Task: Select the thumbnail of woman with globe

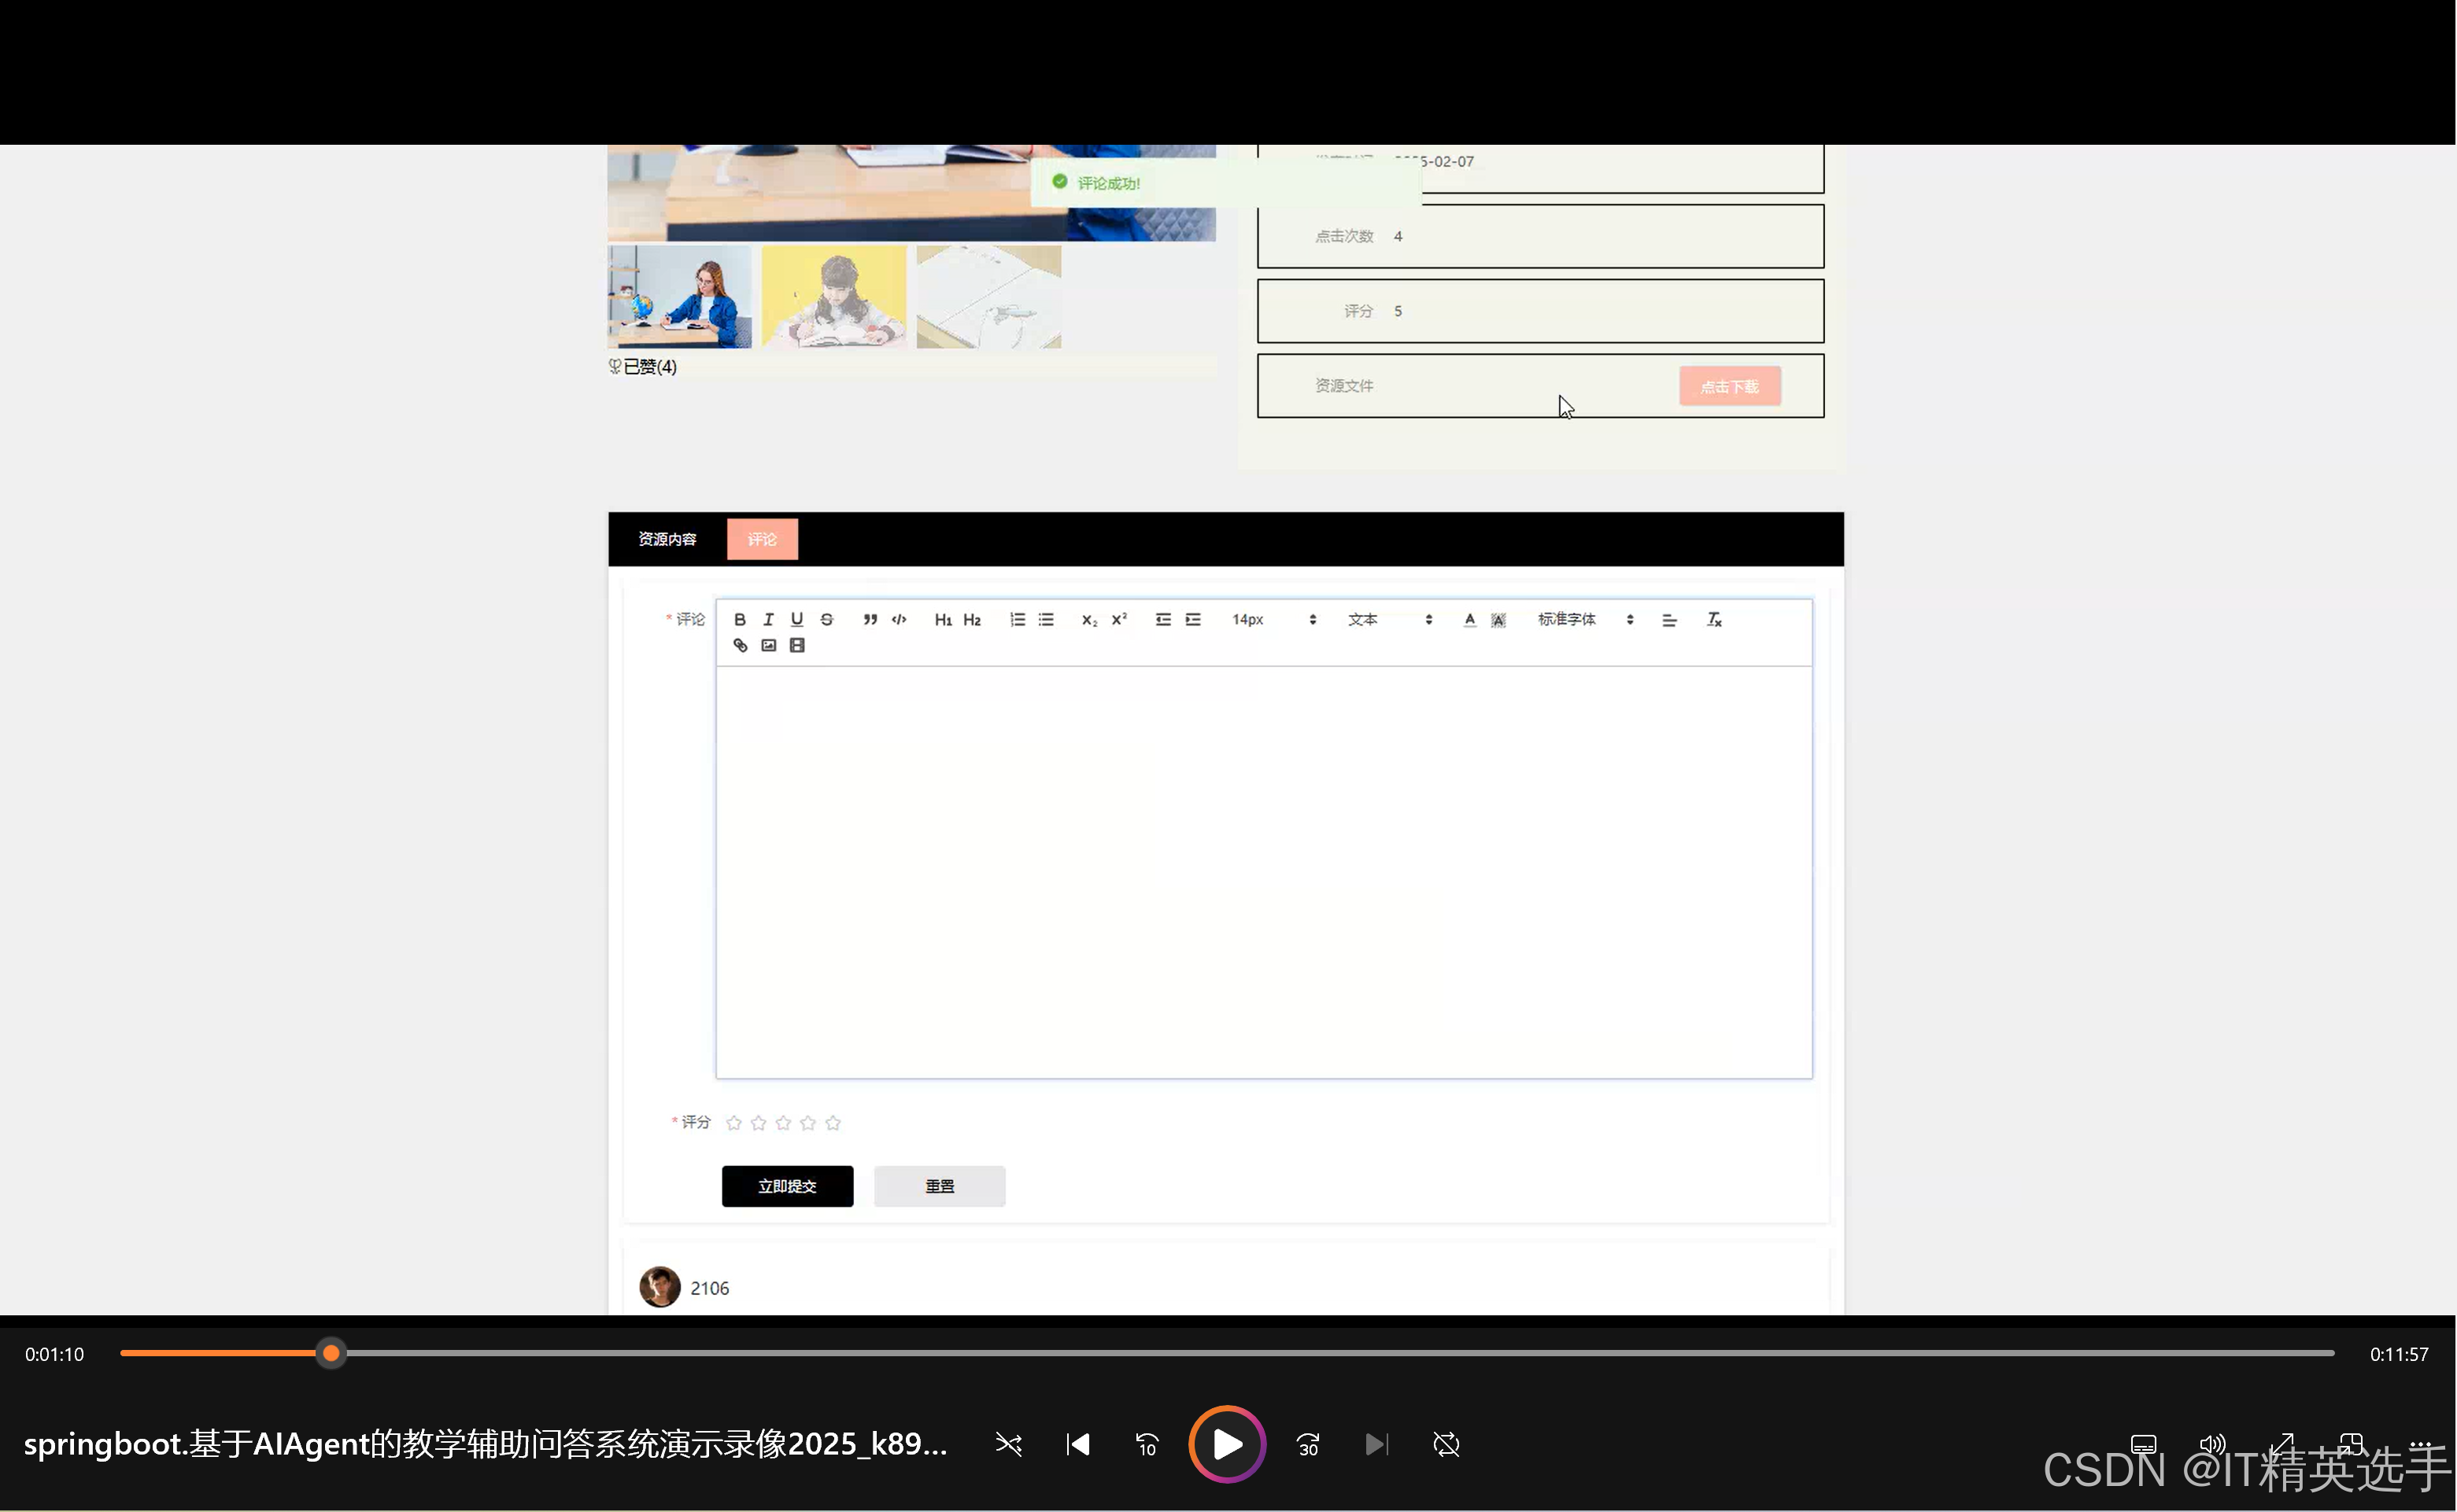Action: (679, 297)
